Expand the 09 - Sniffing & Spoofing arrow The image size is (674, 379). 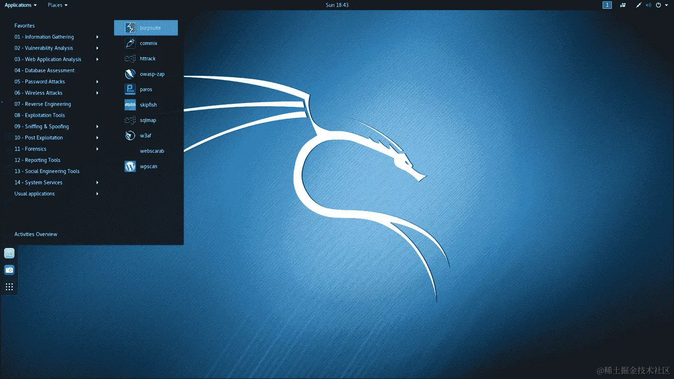97,126
